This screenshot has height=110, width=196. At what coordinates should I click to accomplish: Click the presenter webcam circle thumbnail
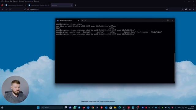tap(15, 89)
